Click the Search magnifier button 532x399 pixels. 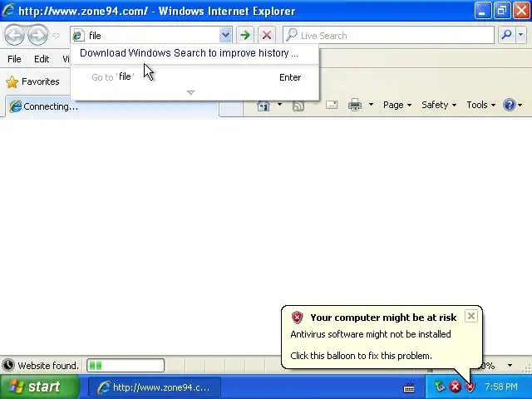point(506,35)
